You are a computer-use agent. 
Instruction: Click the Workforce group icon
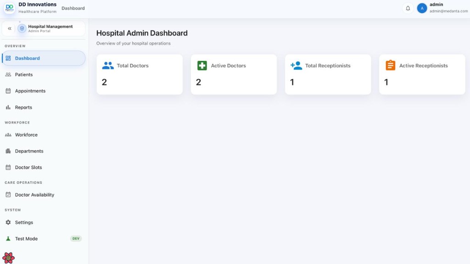(8, 135)
